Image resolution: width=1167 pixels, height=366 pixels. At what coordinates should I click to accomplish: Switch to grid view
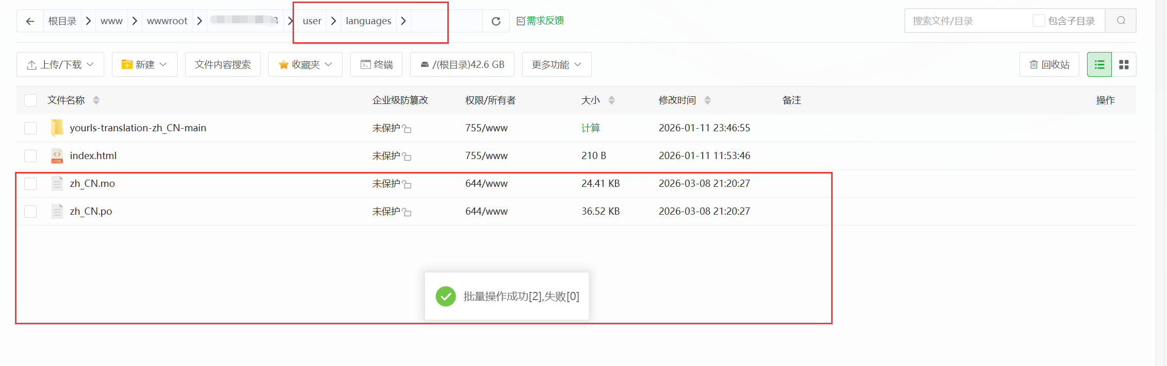click(1124, 64)
